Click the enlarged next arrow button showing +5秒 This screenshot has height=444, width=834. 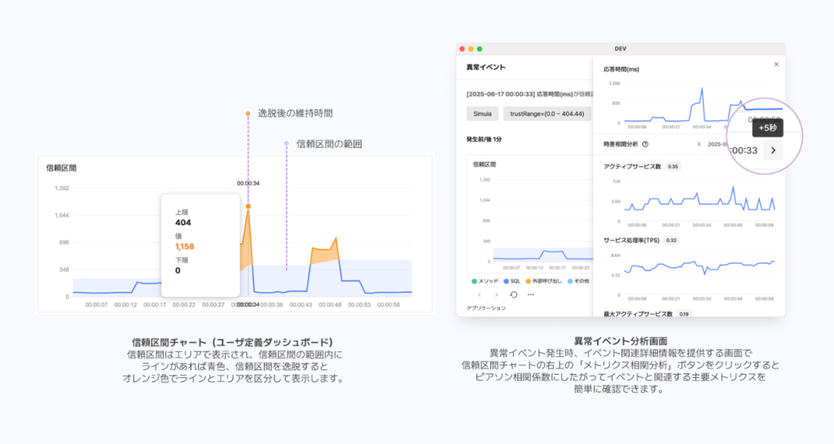point(772,150)
